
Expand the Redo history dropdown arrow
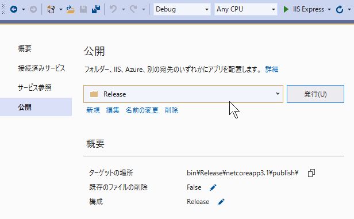point(144,9)
